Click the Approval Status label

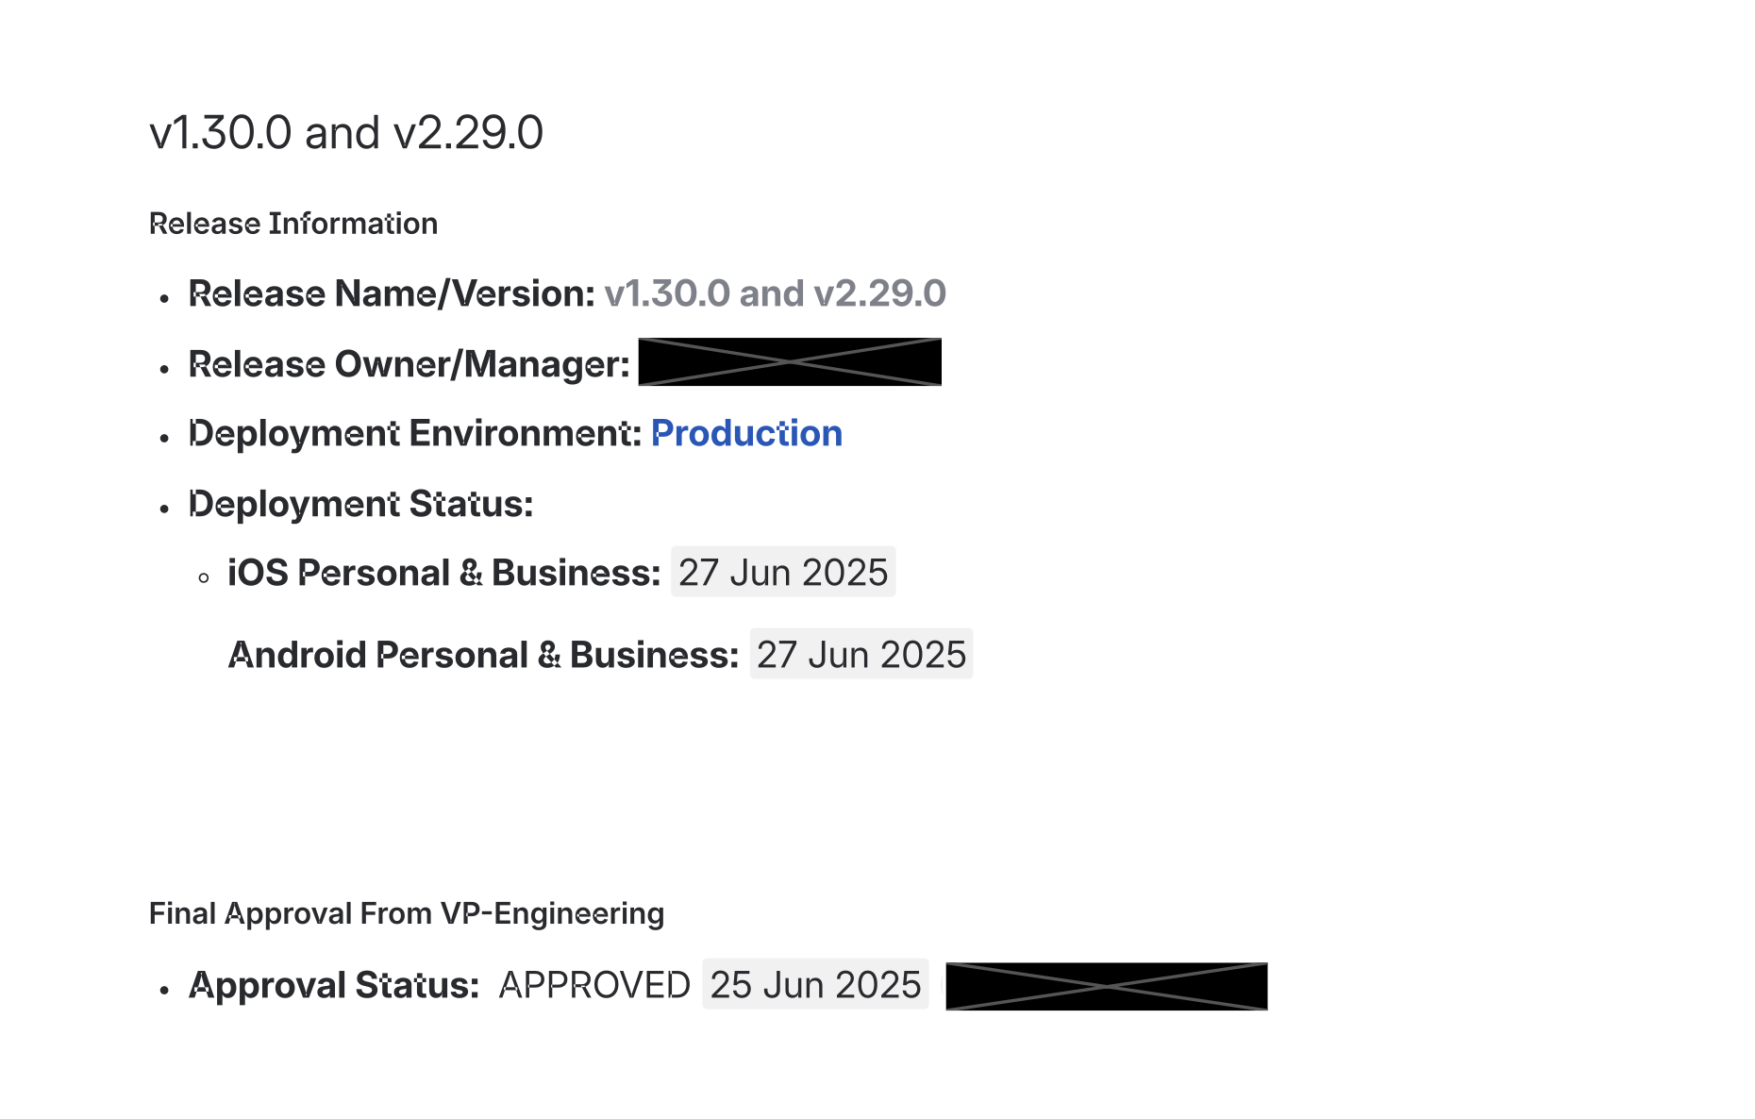(334, 985)
